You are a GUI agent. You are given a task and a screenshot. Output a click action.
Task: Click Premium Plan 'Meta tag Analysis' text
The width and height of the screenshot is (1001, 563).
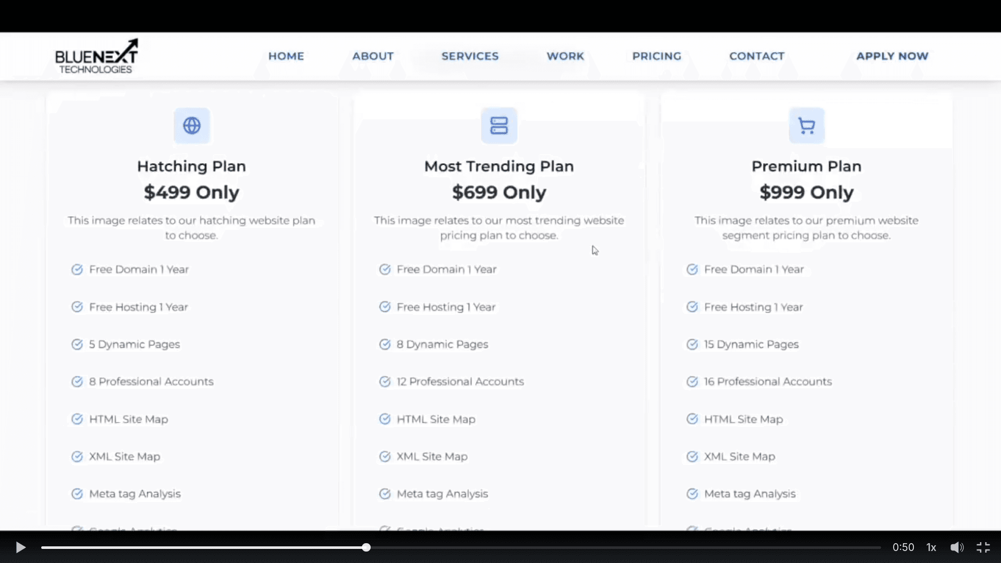pyautogui.click(x=750, y=494)
